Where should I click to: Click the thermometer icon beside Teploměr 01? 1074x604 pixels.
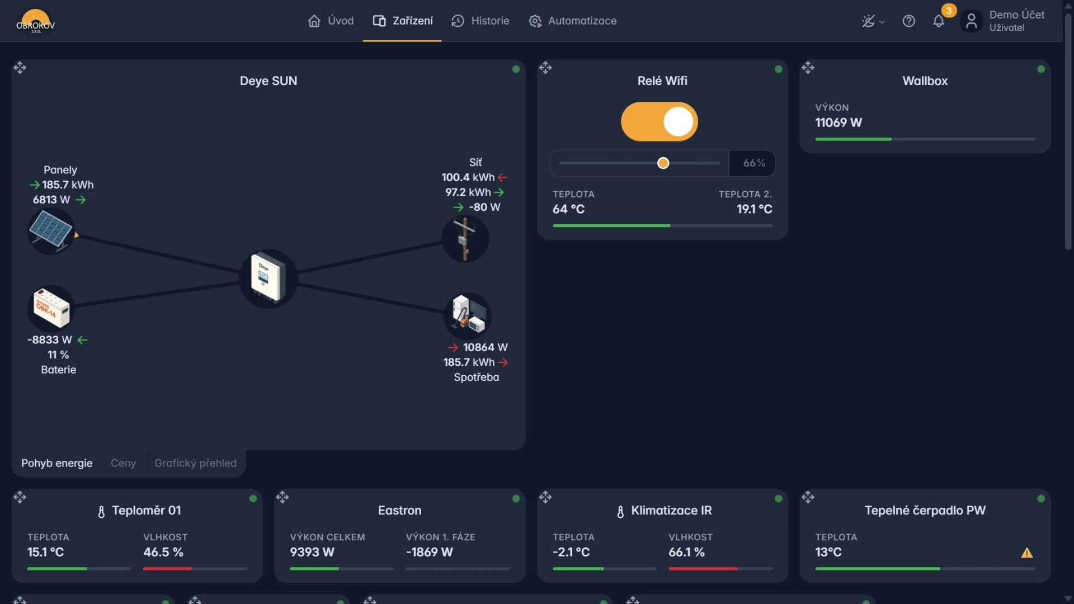pos(101,512)
